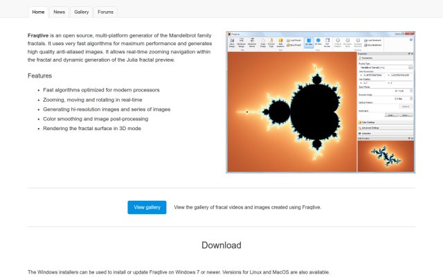443x277 pixels.
Task: Open the Gallery tab
Action: pyautogui.click(x=82, y=12)
